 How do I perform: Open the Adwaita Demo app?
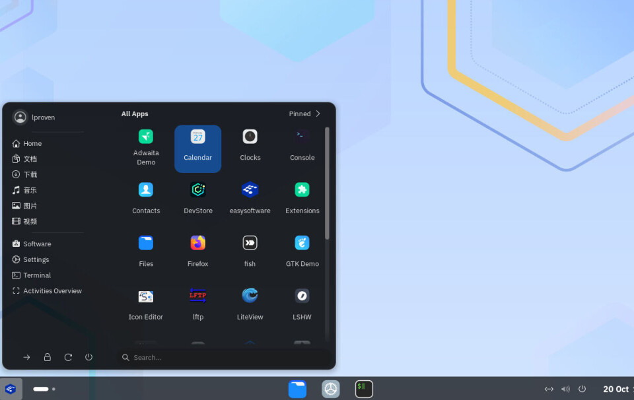point(146,149)
